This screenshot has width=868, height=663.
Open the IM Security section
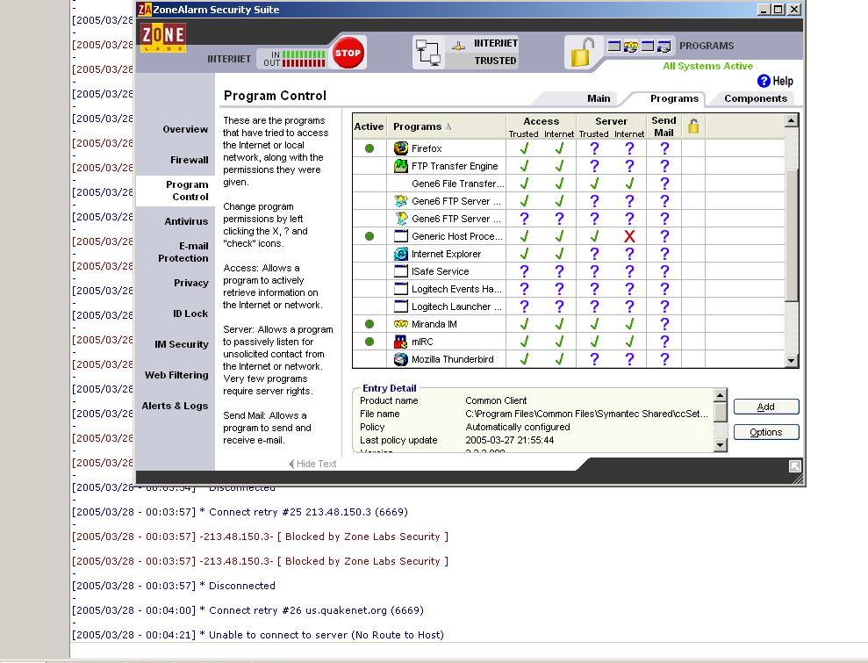182,344
